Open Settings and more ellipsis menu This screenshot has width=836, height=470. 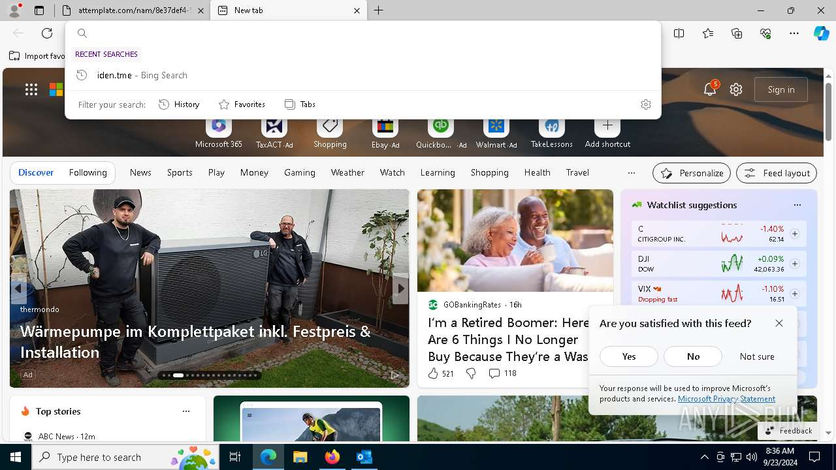click(794, 33)
